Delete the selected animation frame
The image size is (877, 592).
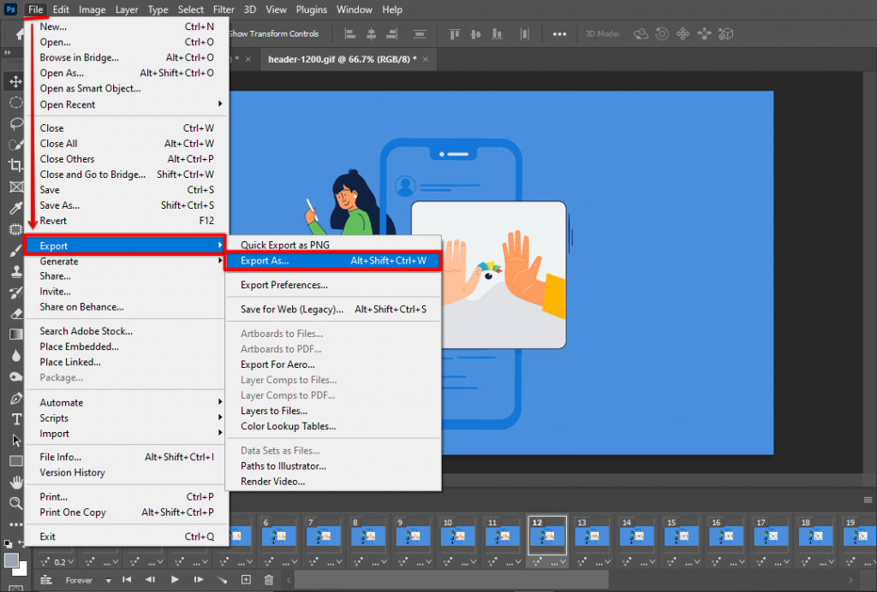[268, 580]
